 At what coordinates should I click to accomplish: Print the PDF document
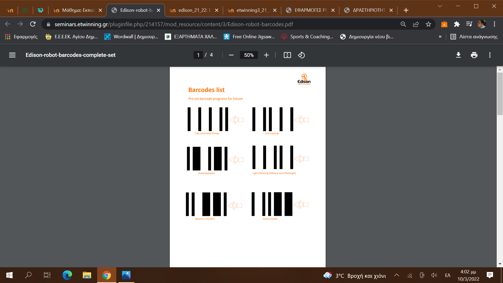tap(474, 55)
